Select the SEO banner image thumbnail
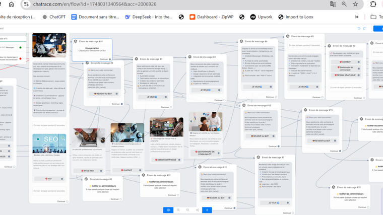Screen dimensions: 383x215 (49, 144)
